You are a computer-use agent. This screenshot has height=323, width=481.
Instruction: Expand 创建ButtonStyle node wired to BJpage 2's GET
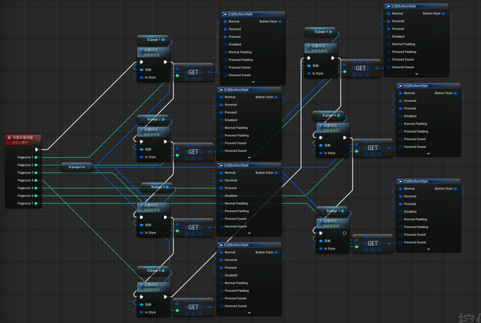(x=249, y=158)
